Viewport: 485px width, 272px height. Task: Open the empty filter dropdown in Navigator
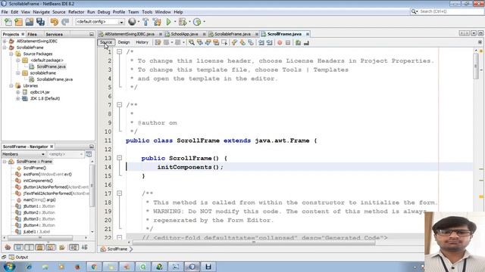tap(81, 154)
